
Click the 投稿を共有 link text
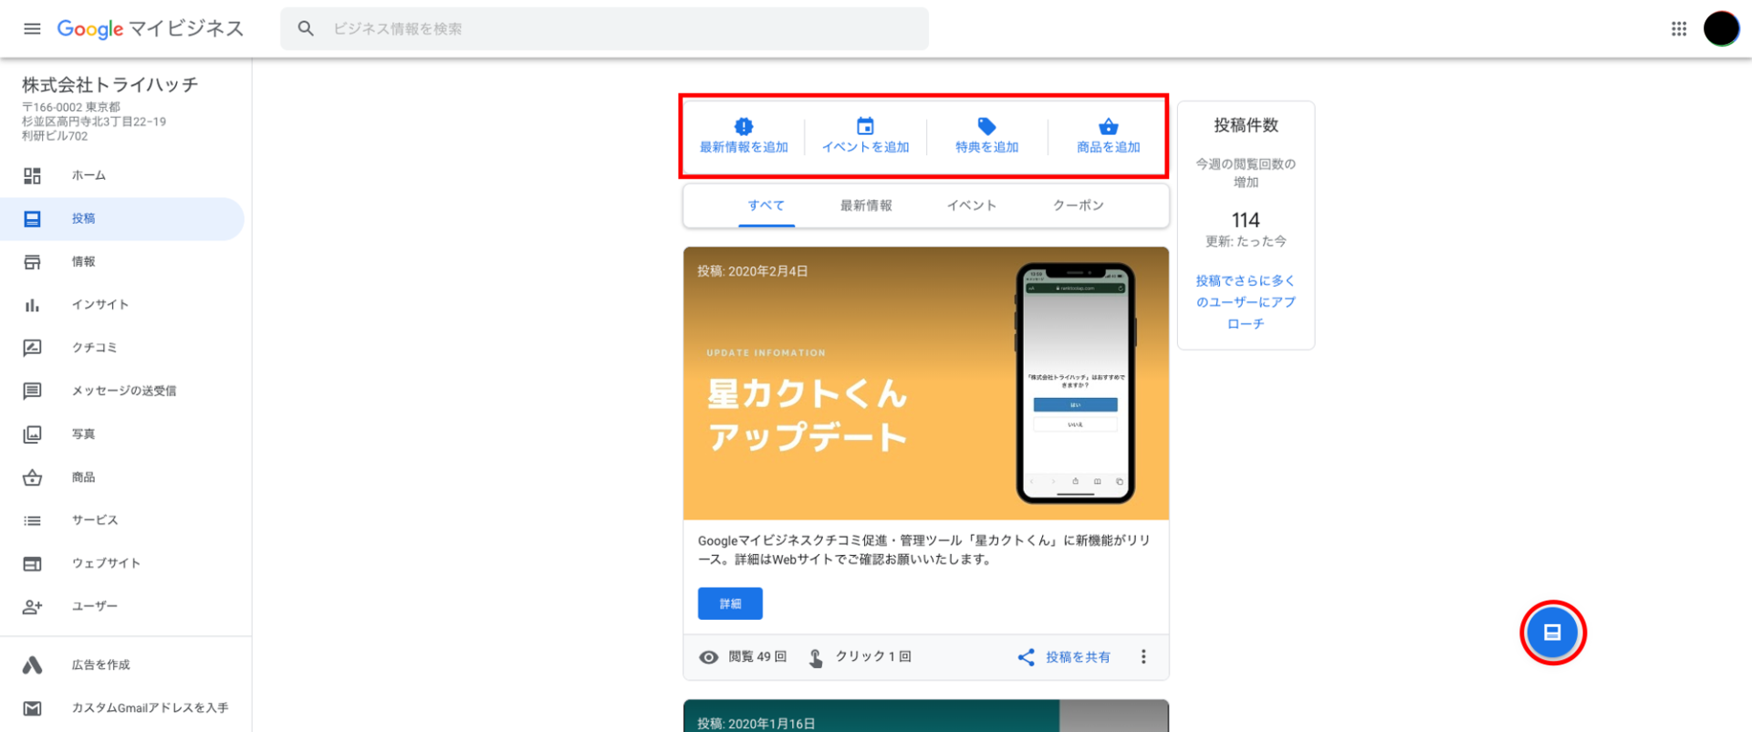pos(1078,657)
